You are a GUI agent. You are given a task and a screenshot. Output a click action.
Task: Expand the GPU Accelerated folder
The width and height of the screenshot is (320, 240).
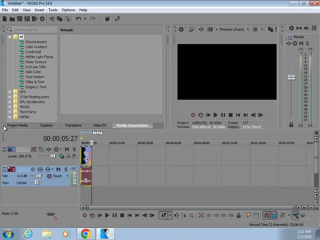[x=10, y=102]
